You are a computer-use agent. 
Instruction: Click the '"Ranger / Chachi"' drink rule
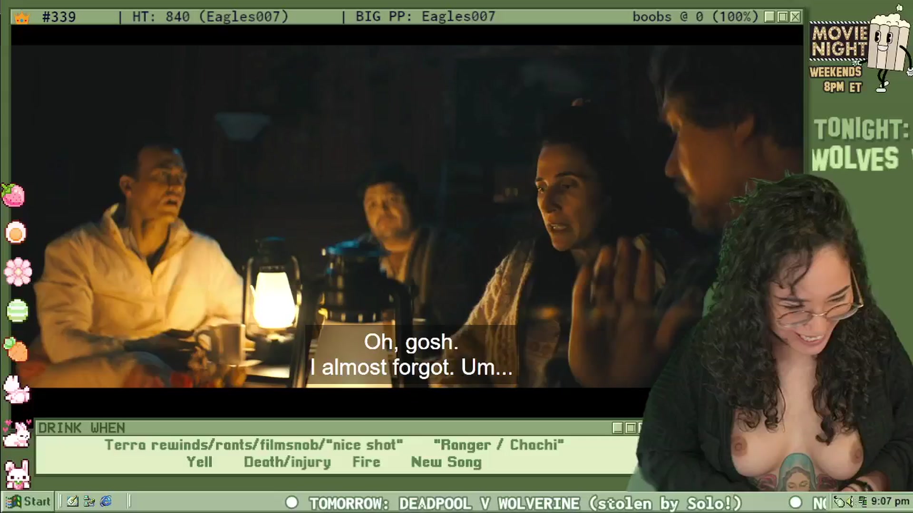pos(499,445)
